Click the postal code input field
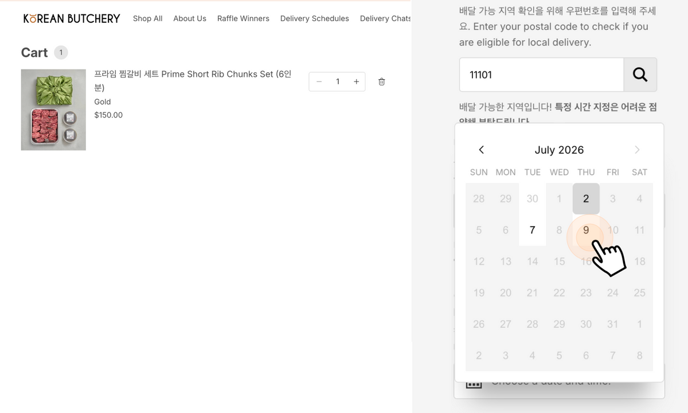This screenshot has height=413, width=688. click(x=541, y=75)
